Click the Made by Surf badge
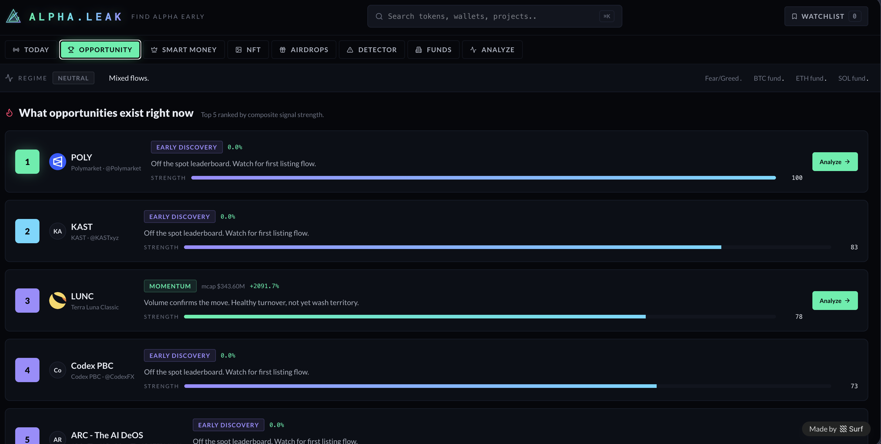 pos(836,429)
